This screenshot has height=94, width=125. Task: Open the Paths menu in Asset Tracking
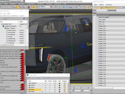(9, 14)
